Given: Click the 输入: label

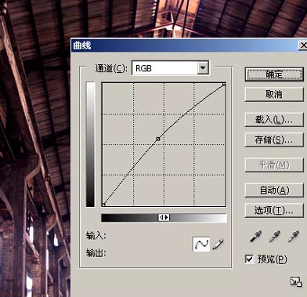Looking at the screenshot, I should click(x=96, y=236).
